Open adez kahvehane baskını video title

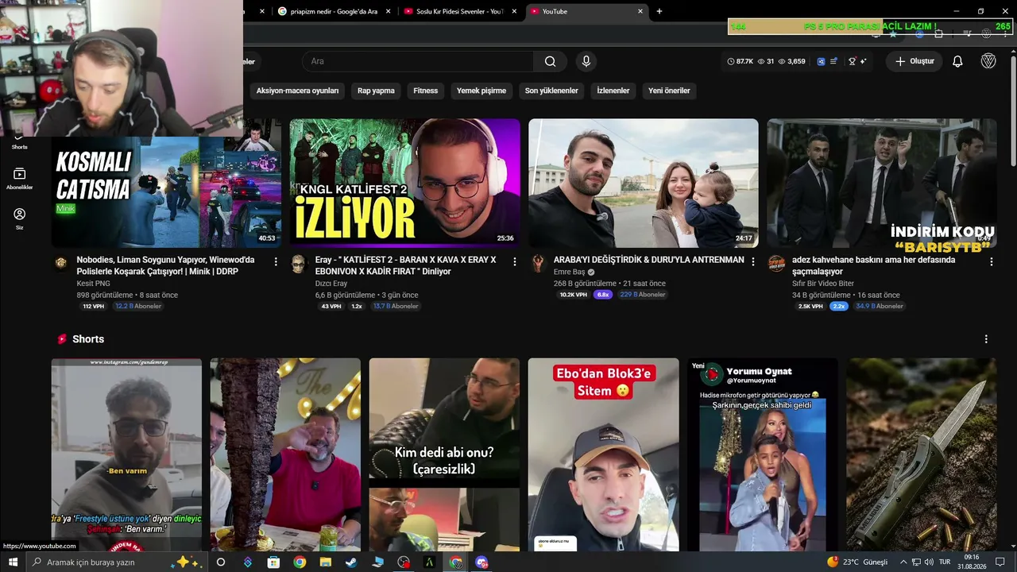tap(874, 265)
